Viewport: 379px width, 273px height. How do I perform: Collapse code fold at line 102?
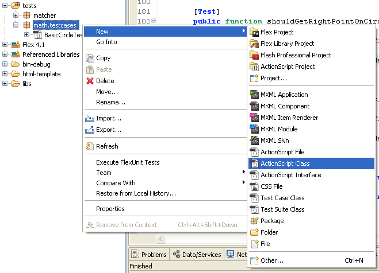(x=153, y=21)
